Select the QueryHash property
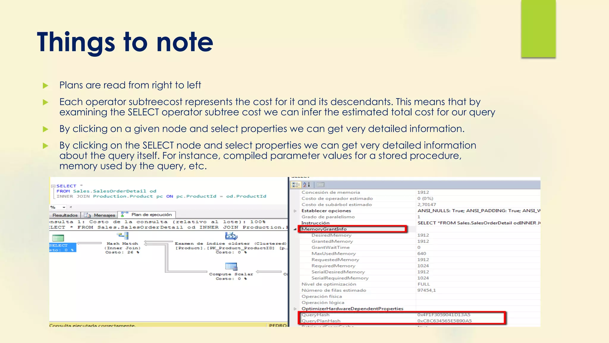This screenshot has height=343, width=609. [315, 315]
